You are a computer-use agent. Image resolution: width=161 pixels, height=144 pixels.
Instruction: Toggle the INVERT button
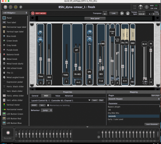click(34, 105)
